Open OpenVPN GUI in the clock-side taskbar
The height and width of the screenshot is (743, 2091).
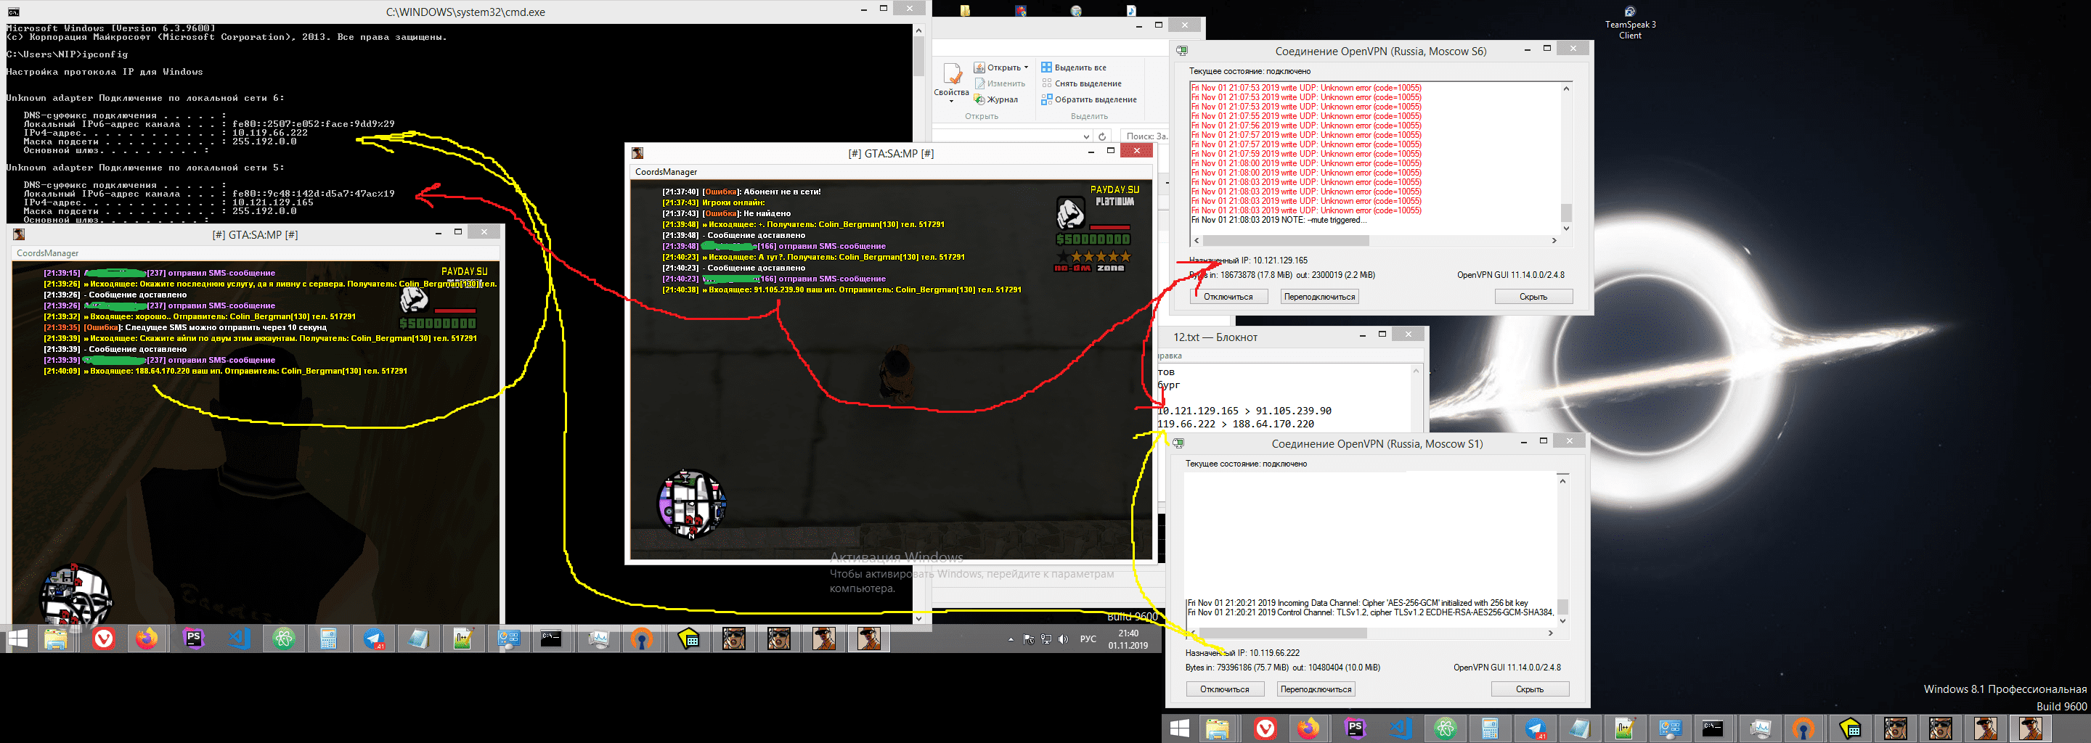(x=642, y=639)
